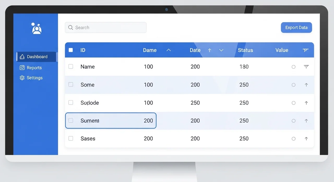Image resolution: width=334 pixels, height=182 pixels.
Task: Check the box for the Name row
Action: (x=71, y=66)
